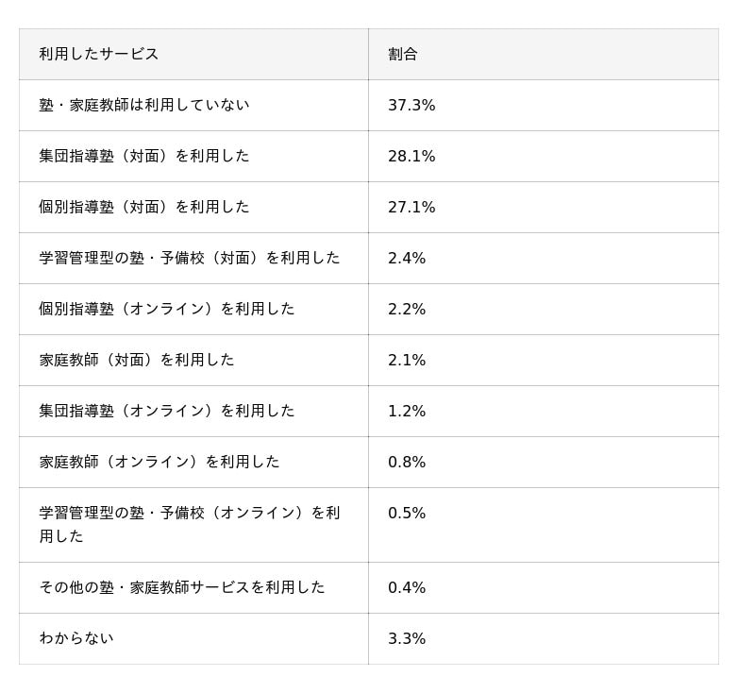Click the 2.2% value cell

click(407, 309)
